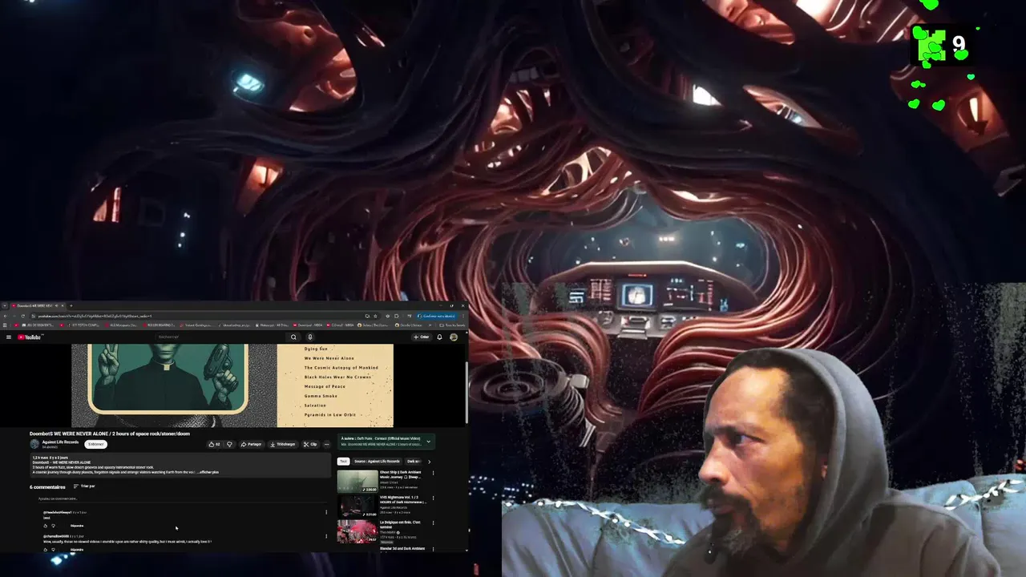Open more actions ellipsis beside Clip

click(x=326, y=444)
